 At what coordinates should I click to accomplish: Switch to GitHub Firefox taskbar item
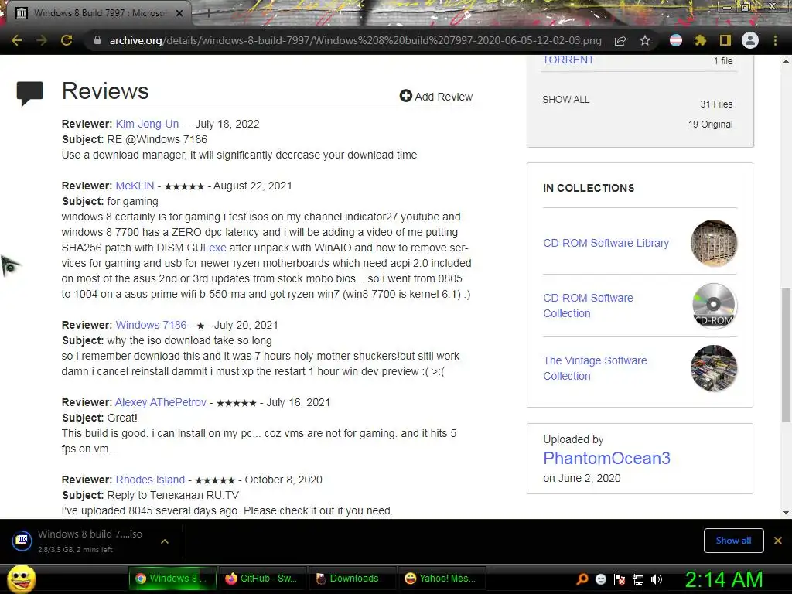coord(263,579)
